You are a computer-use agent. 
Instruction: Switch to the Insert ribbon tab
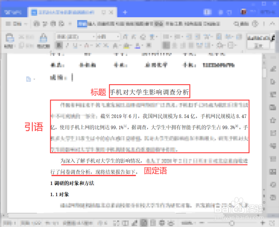click(92, 24)
